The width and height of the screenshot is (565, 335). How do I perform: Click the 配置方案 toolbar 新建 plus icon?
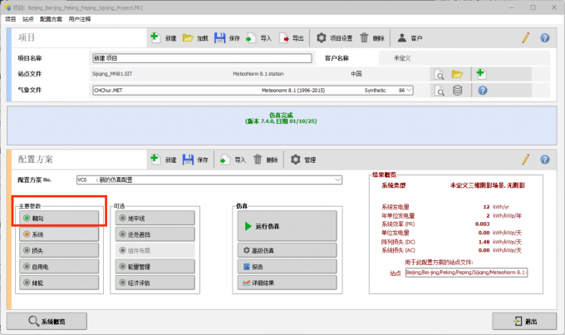[x=155, y=159]
